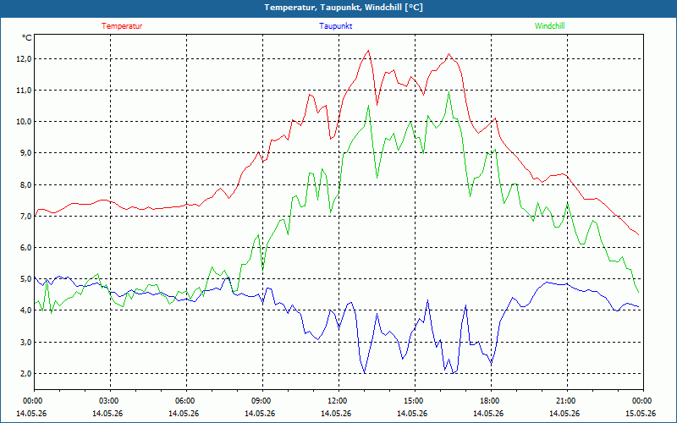Click the 06:00 time axis label
Viewport: 677px width, 423px height.
tap(186, 401)
